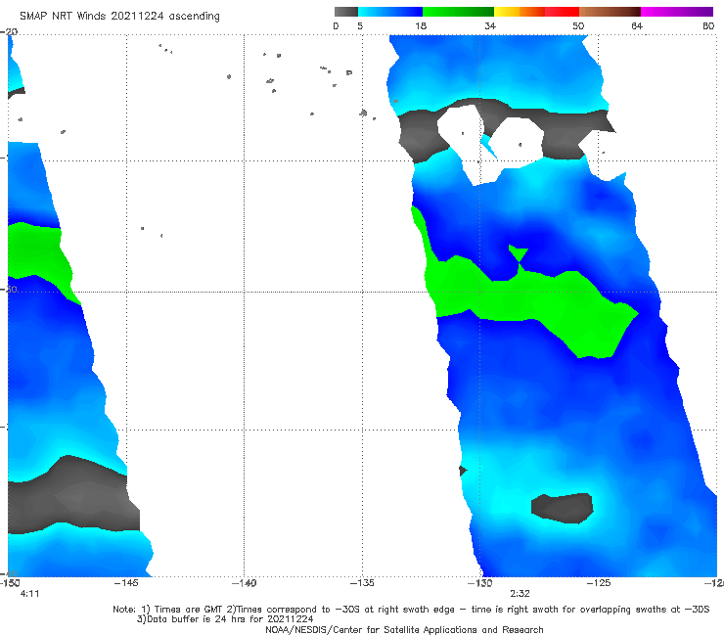Click the '-140' longitude axis label
This screenshot has height=636, width=724.
click(245, 583)
